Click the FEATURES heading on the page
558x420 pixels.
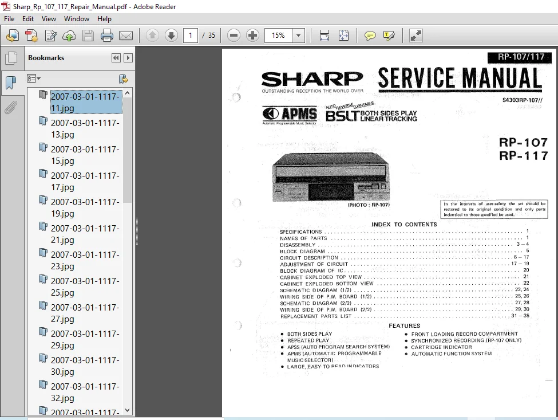tap(404, 325)
